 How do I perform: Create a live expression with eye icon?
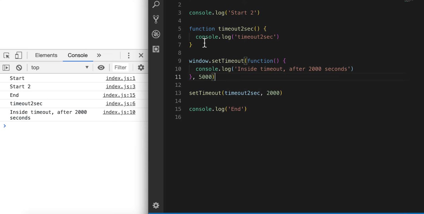pyautogui.click(x=101, y=68)
